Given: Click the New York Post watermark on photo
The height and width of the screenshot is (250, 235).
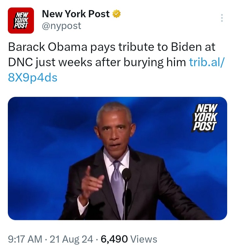Looking at the screenshot, I should coord(205,117).
